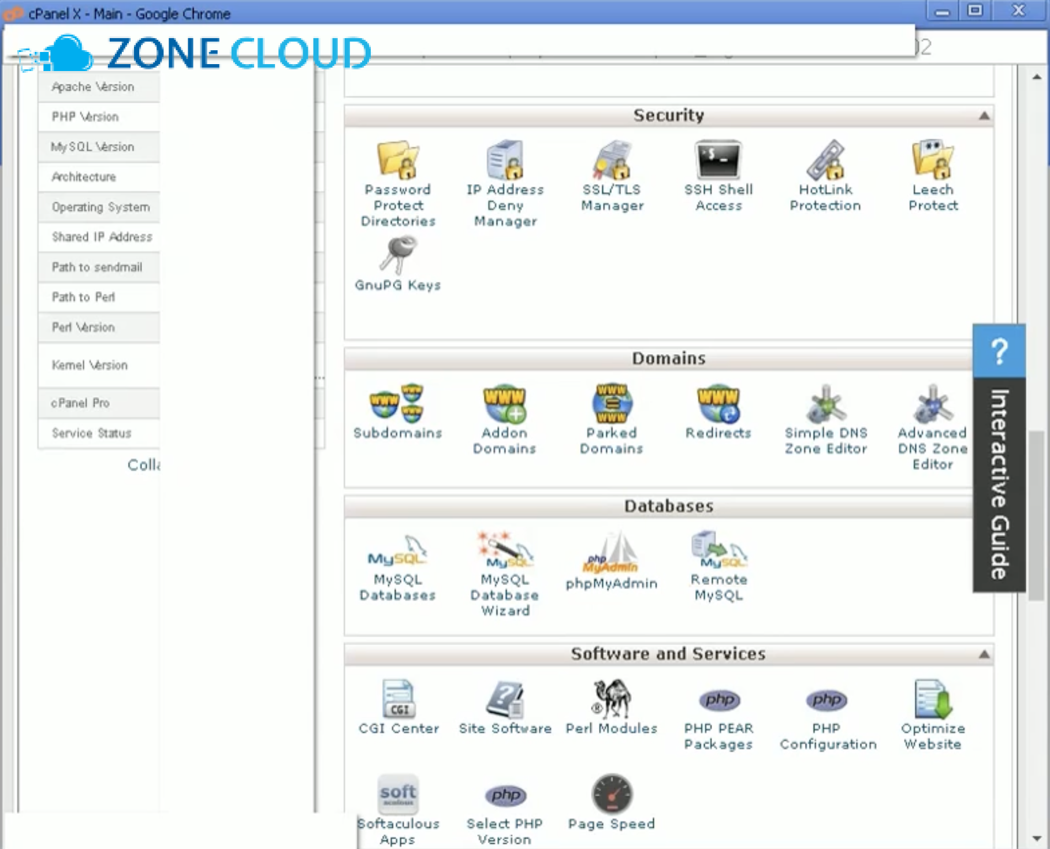Open Subdomains
Viewport: 1050px width, 849px height.
coord(398,412)
